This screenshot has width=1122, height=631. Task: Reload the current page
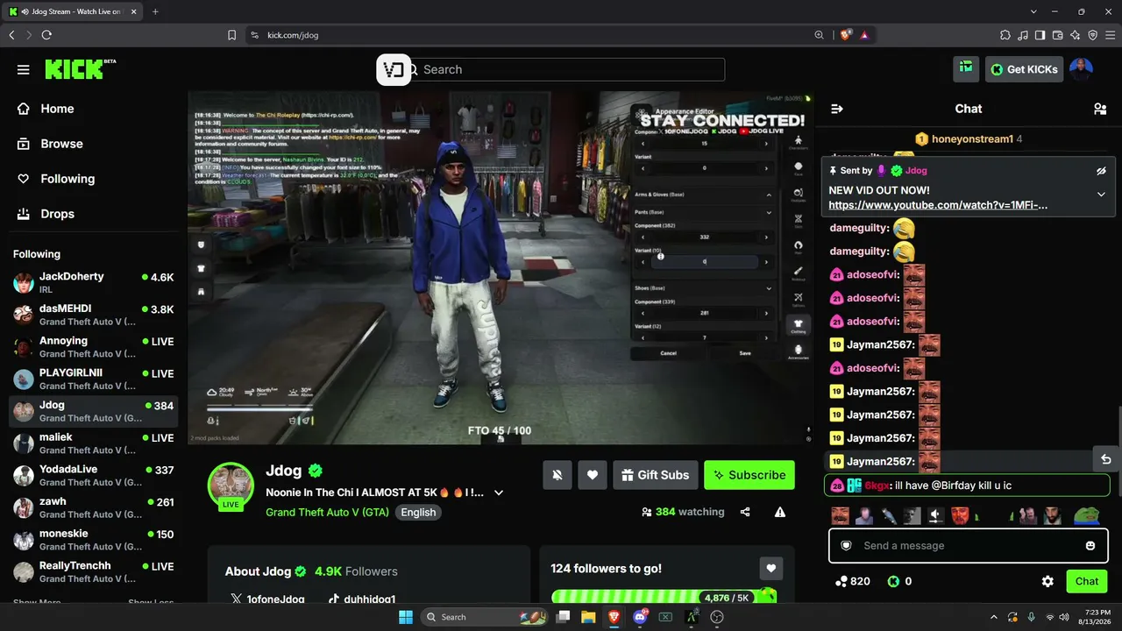pyautogui.click(x=46, y=35)
